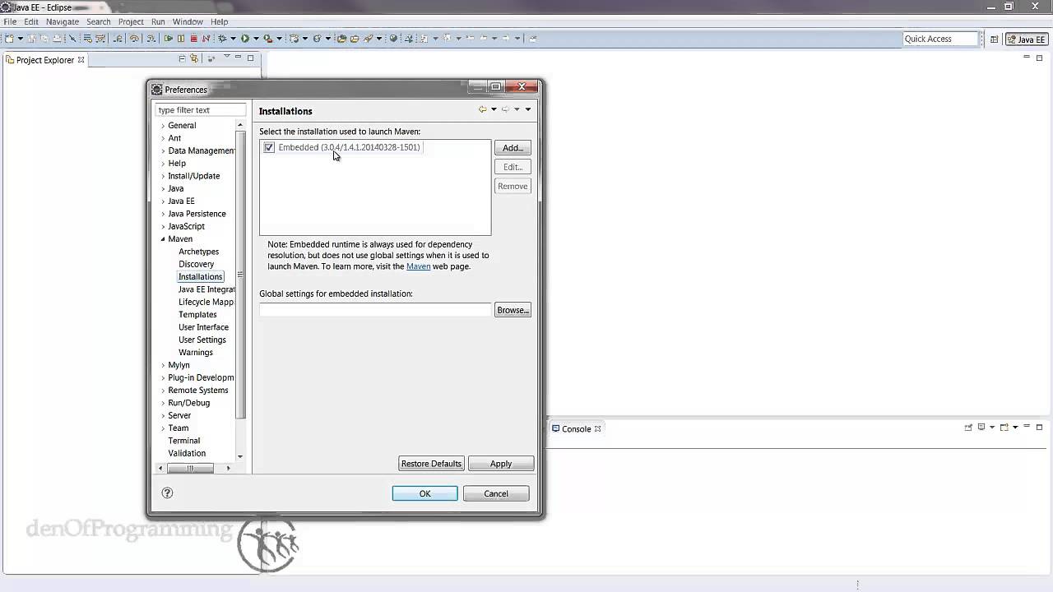Click the Apply button
Viewport: 1053px width, 592px height.
click(x=501, y=464)
